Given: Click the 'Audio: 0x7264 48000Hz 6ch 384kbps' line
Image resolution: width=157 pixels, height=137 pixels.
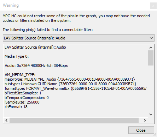Looking at the screenshot, I should tap(36, 66).
